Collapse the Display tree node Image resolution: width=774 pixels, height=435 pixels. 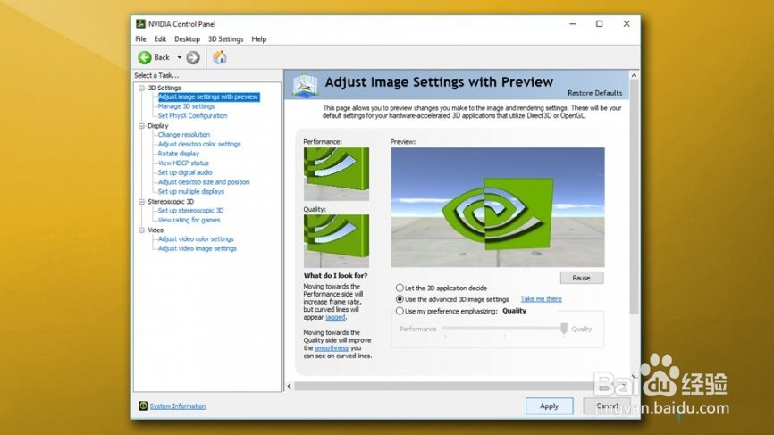click(142, 126)
